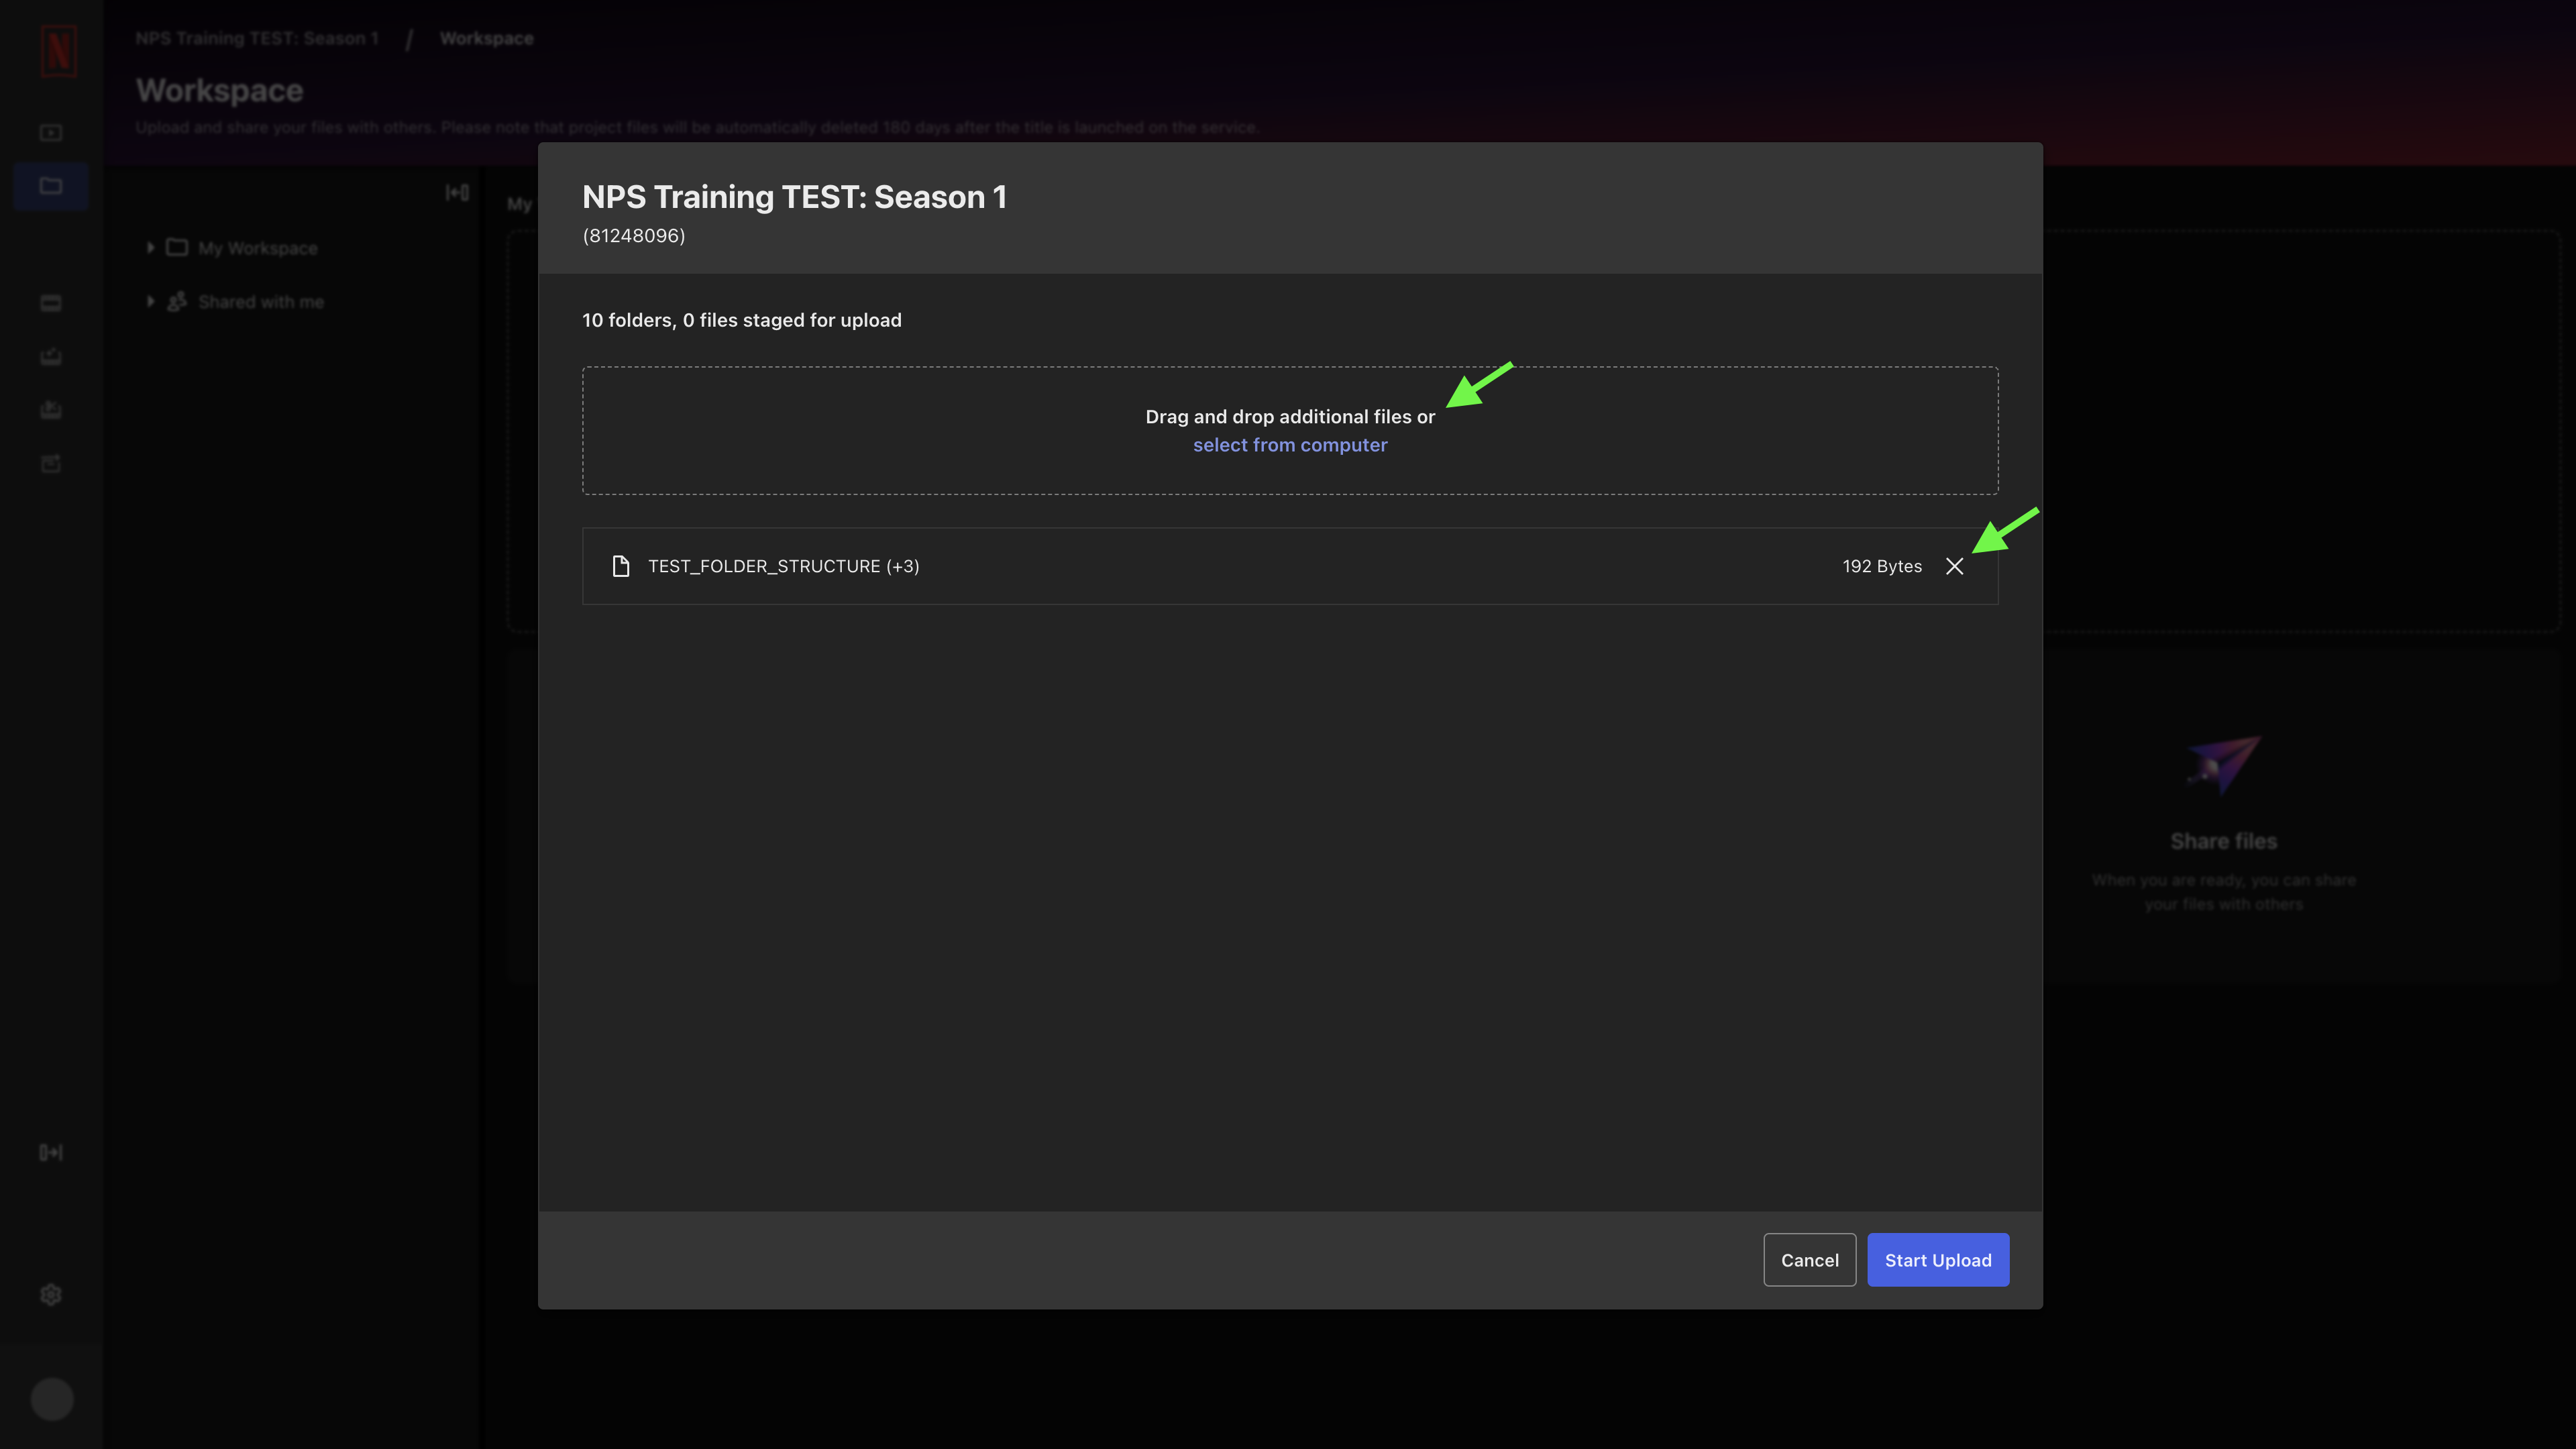The image size is (2576, 1449).
Task: Toggle the pinned panel icon in sidebar
Action: [51, 1152]
